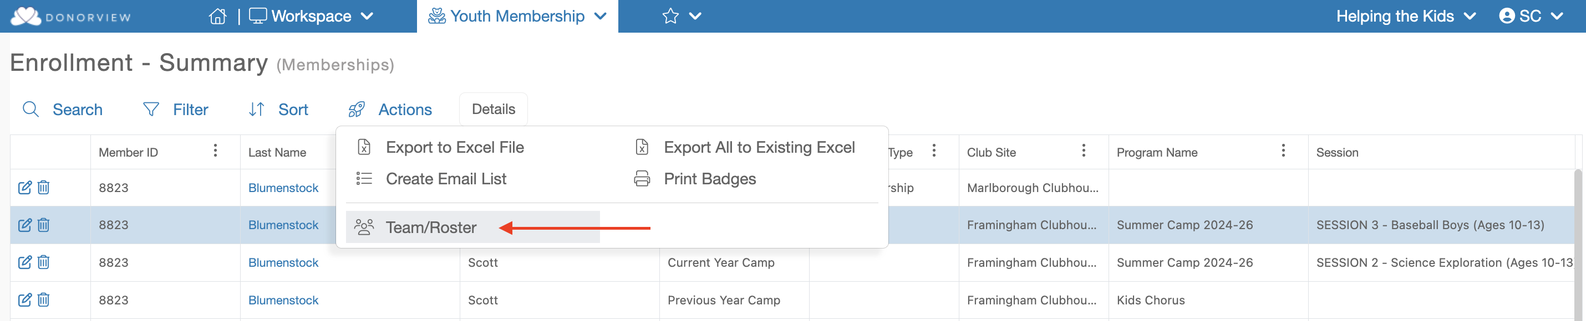Open the Actions rocket menu

pyautogui.click(x=357, y=110)
